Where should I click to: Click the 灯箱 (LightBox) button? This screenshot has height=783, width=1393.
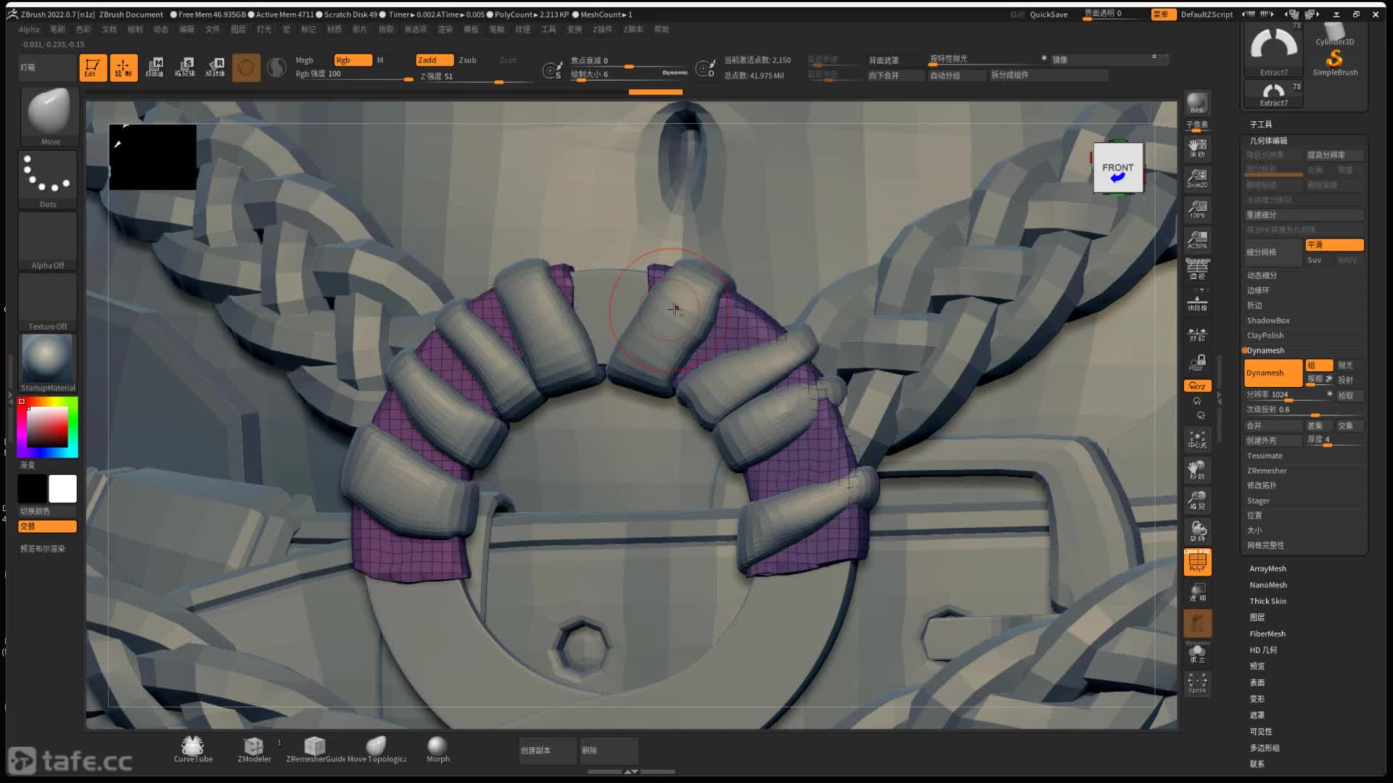pos(47,67)
